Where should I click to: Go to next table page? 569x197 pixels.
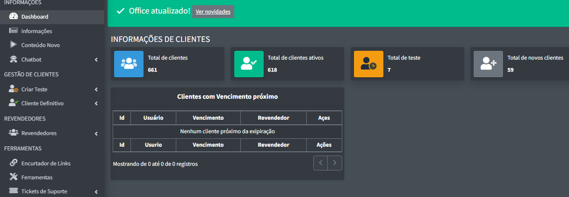click(335, 163)
